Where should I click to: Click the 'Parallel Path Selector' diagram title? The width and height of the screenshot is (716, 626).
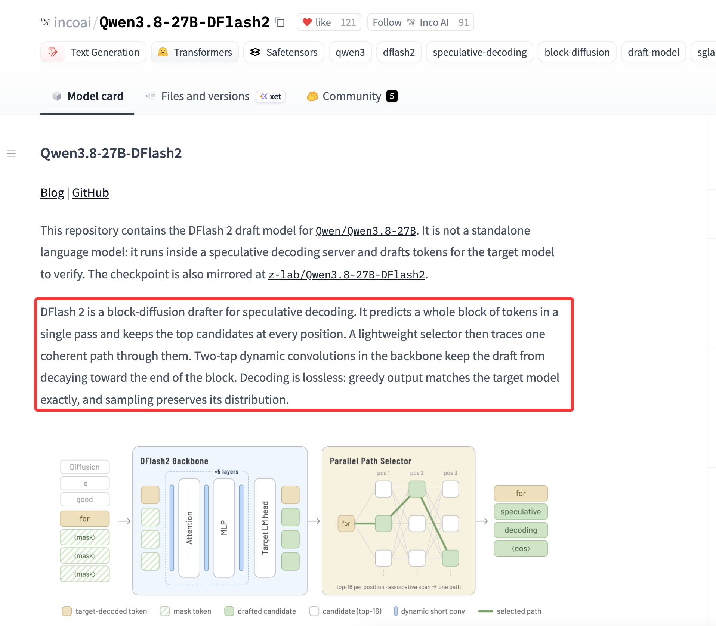(370, 461)
